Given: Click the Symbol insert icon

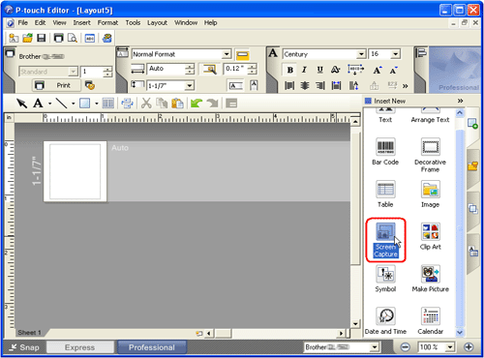Looking at the screenshot, I should [x=385, y=274].
